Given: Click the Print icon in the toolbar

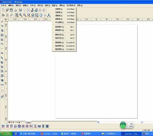Looking at the screenshot, I should [15, 10].
